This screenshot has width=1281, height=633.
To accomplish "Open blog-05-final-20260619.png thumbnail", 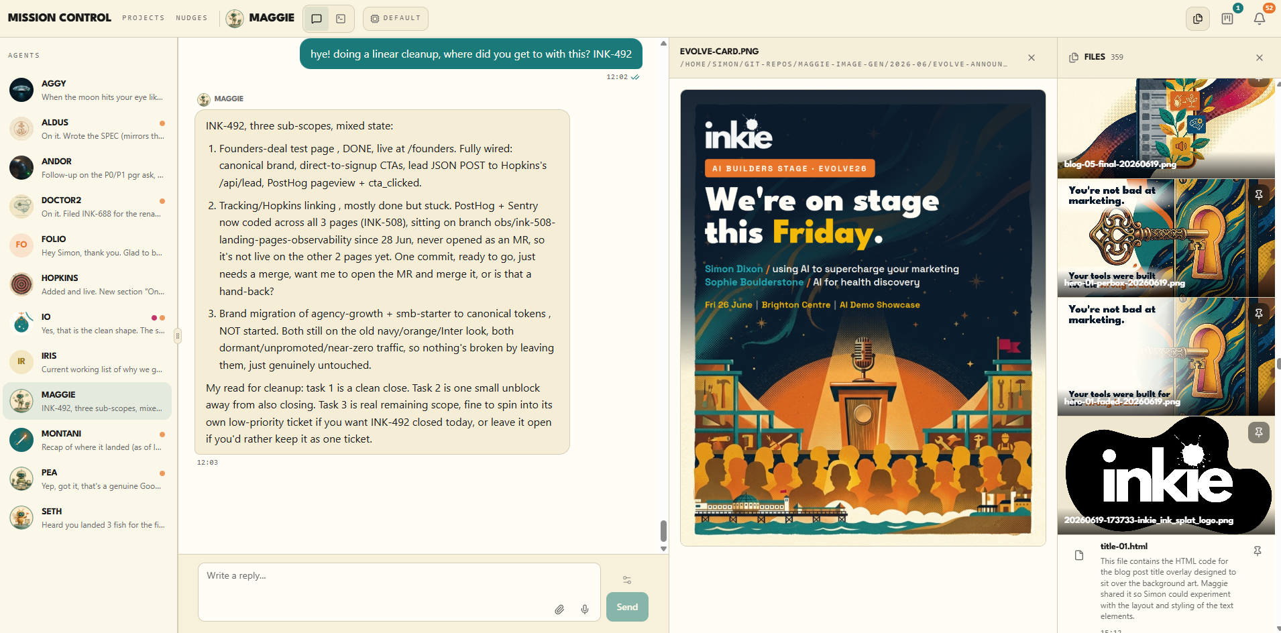I will coord(1166,127).
